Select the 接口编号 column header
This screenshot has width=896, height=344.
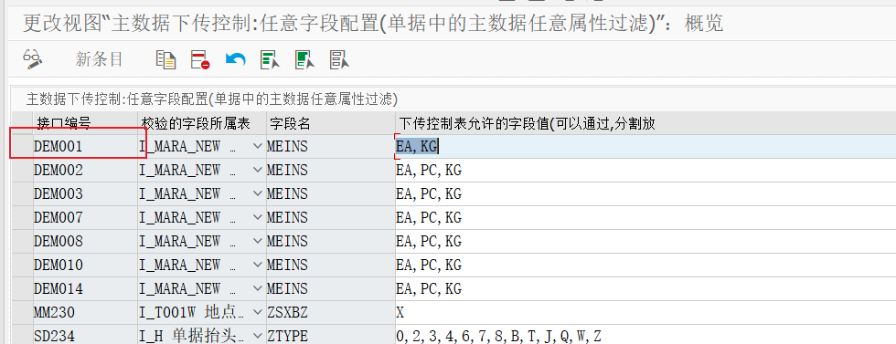(85, 123)
